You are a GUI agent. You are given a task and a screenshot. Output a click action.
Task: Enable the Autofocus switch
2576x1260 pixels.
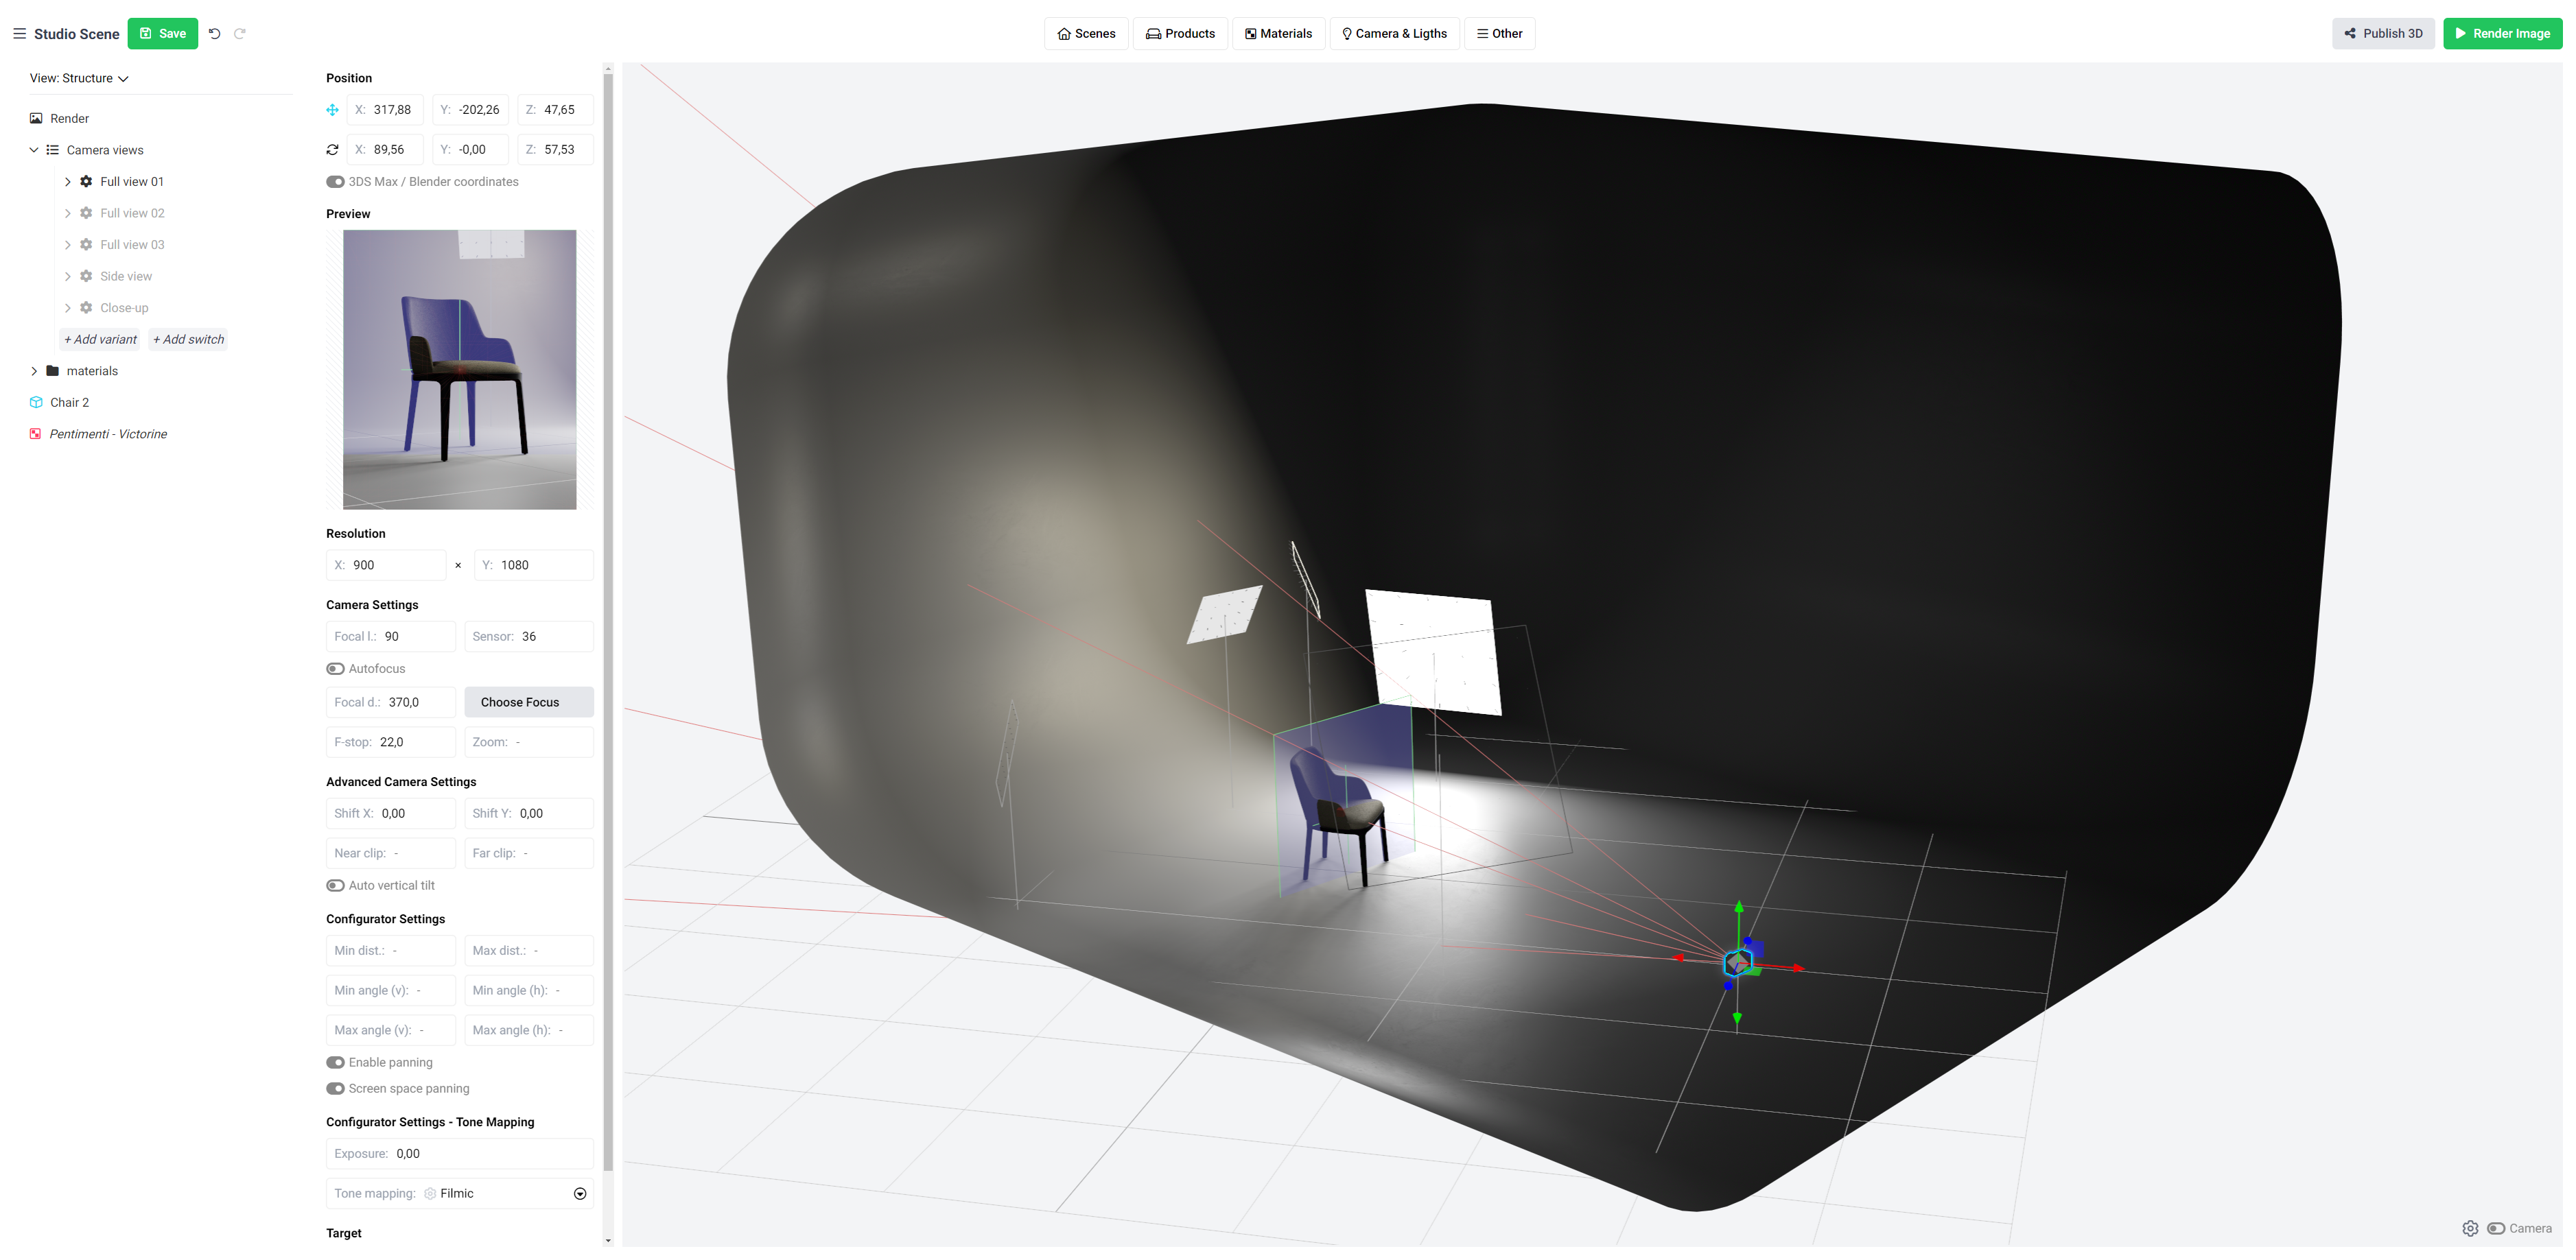[x=335, y=669]
